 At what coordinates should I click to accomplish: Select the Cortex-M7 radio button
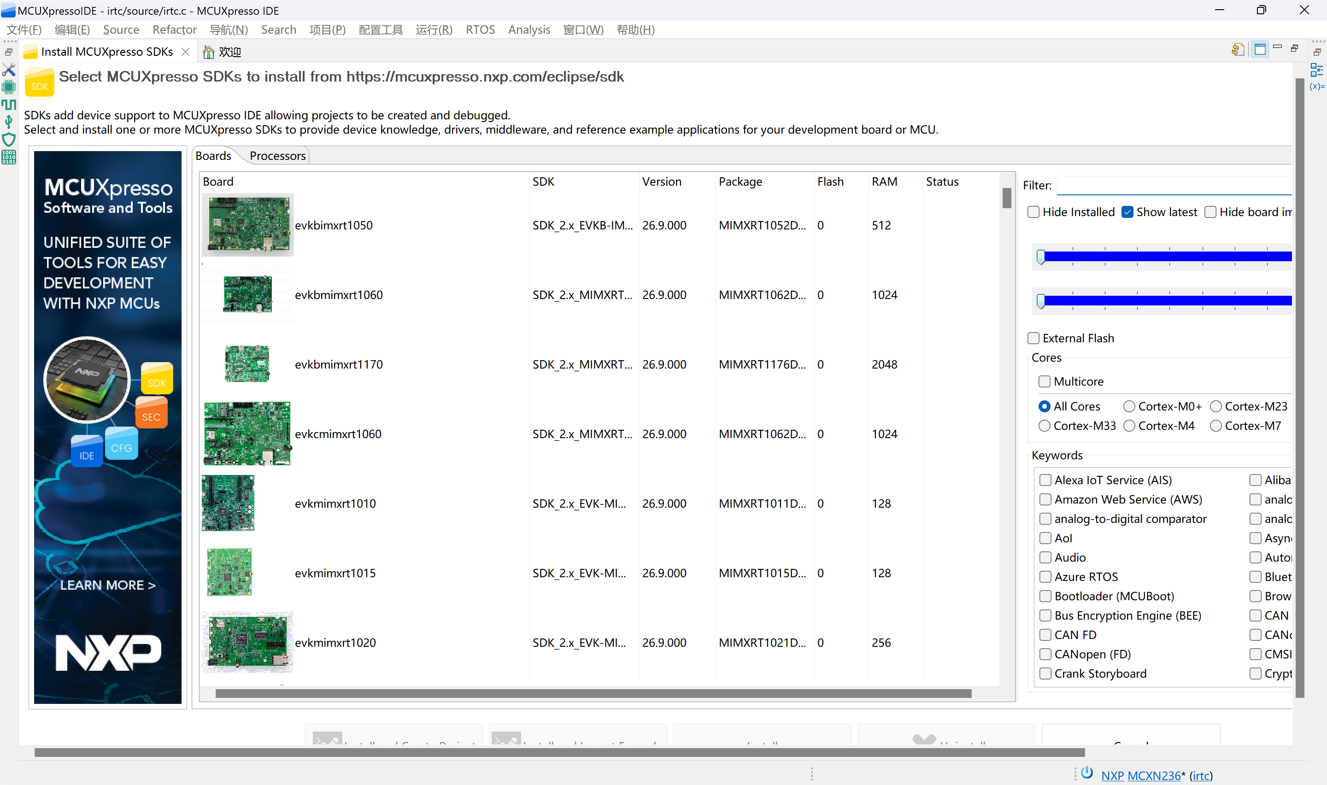pyautogui.click(x=1215, y=426)
